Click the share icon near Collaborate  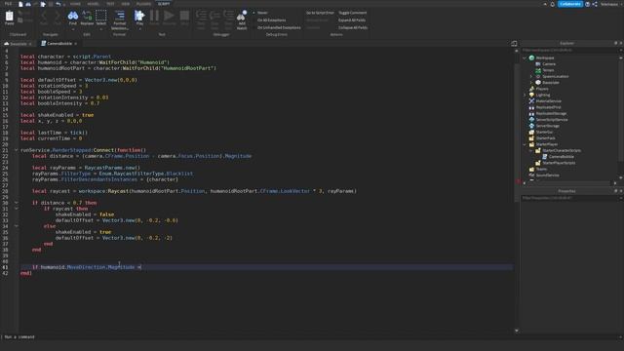coord(595,4)
